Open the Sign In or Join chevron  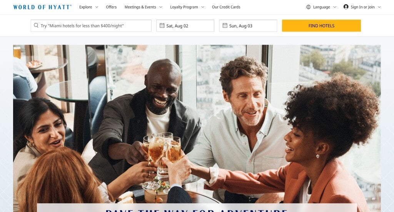click(379, 7)
